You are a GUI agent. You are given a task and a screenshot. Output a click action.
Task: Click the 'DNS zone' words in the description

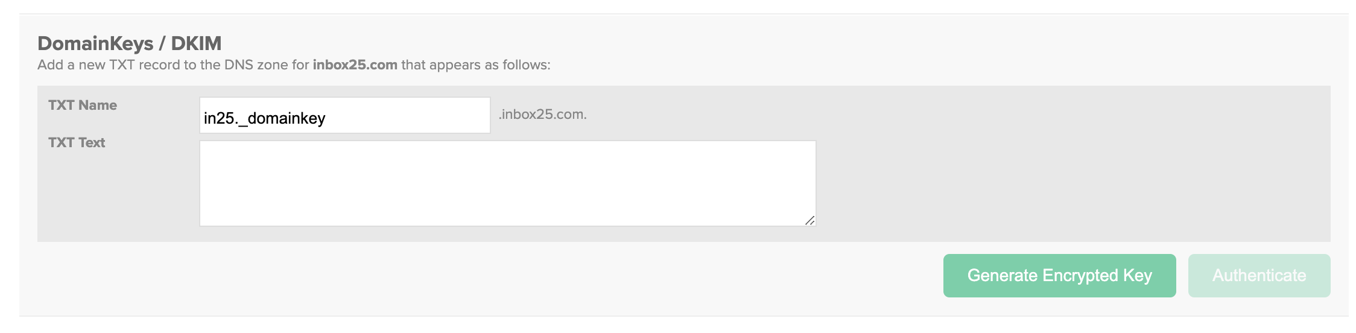pyautogui.click(x=257, y=65)
